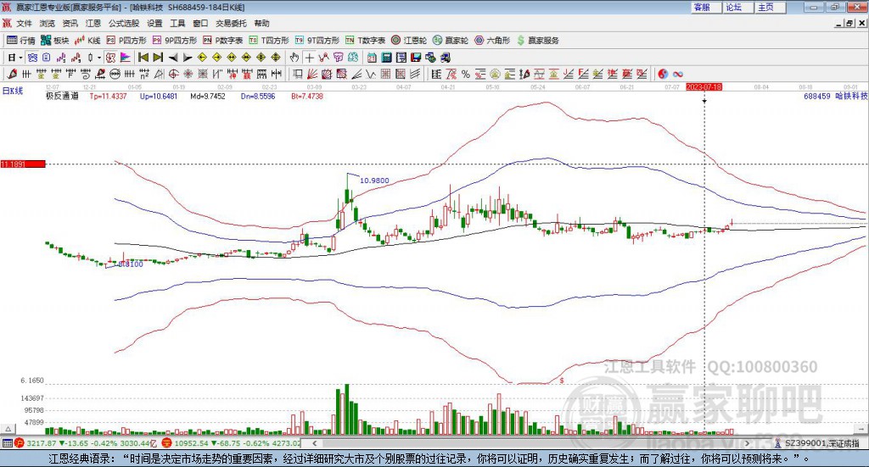Image resolution: width=869 pixels, height=467 pixels.
Task: Open the 浏览 menu
Action: pyautogui.click(x=48, y=23)
